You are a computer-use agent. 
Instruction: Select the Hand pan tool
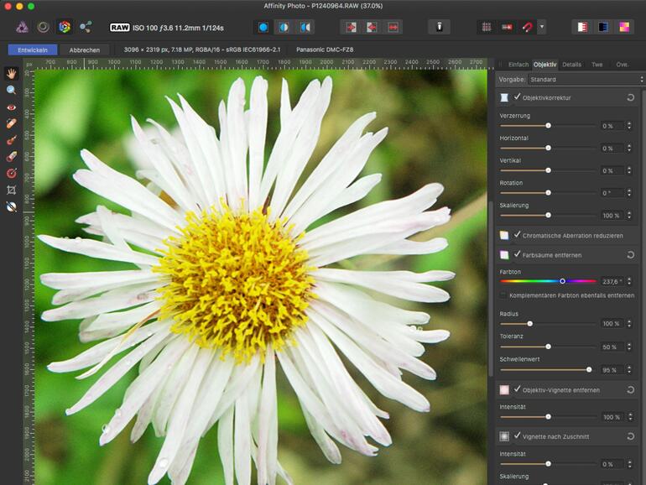tap(11, 74)
